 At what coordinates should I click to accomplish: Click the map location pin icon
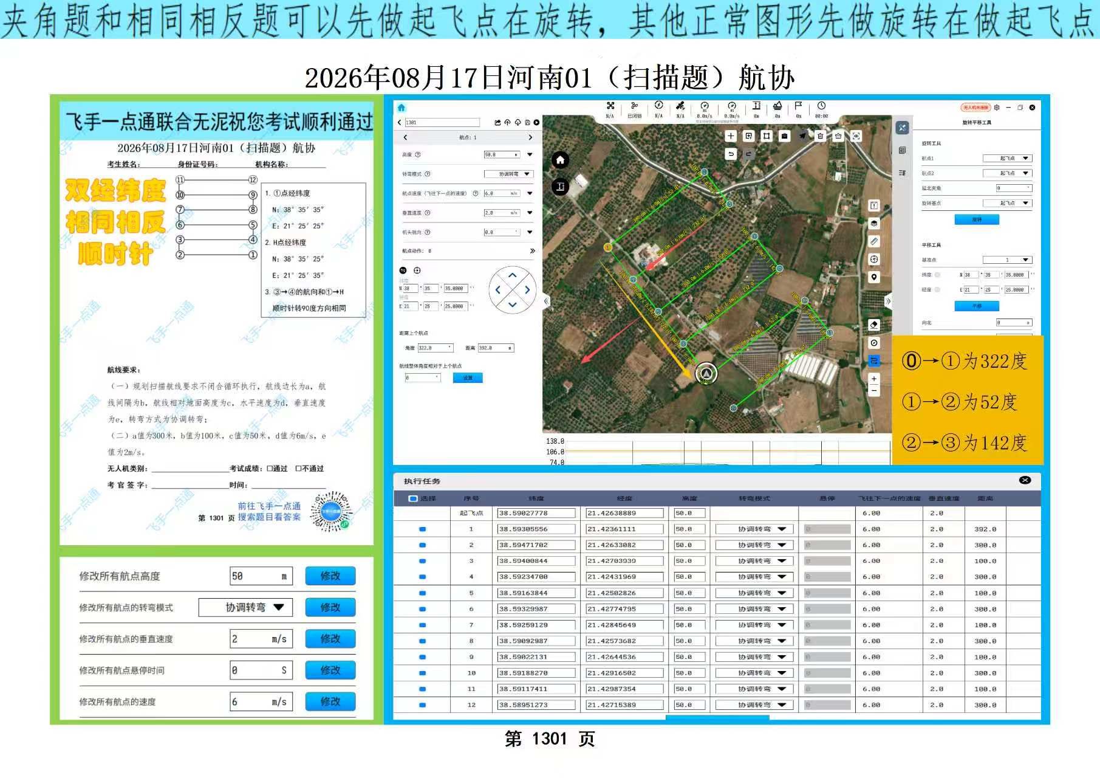click(x=874, y=277)
